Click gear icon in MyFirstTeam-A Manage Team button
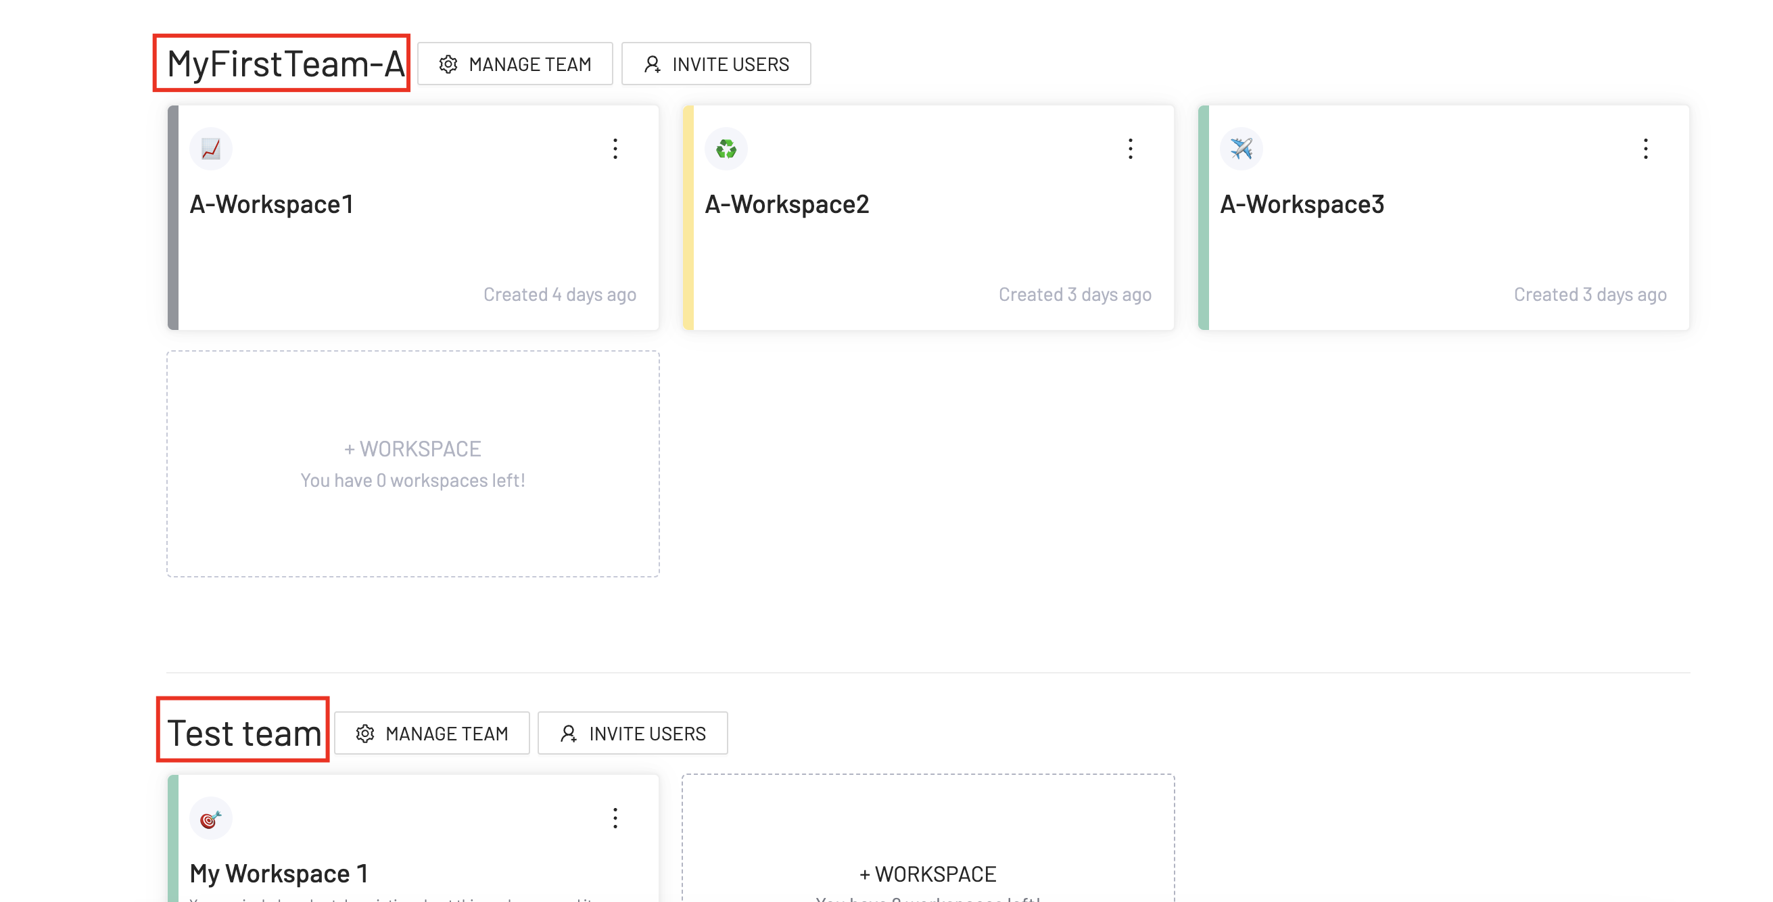1773x902 pixels. [448, 64]
